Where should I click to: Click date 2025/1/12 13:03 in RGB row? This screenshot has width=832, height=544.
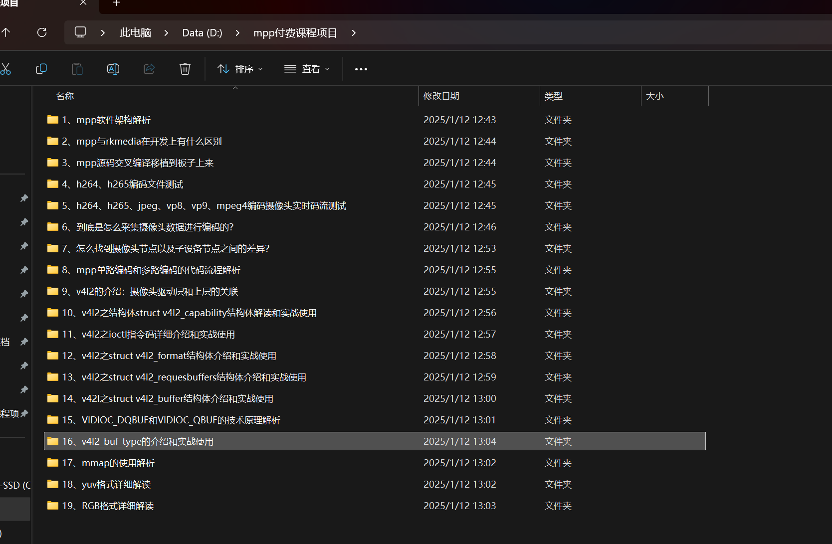click(x=460, y=506)
